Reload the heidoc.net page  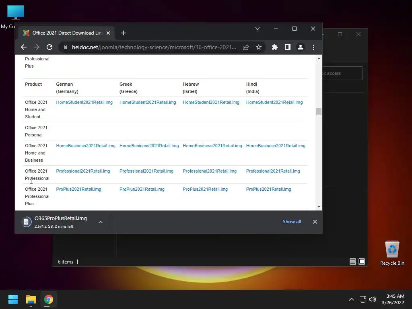[49, 47]
